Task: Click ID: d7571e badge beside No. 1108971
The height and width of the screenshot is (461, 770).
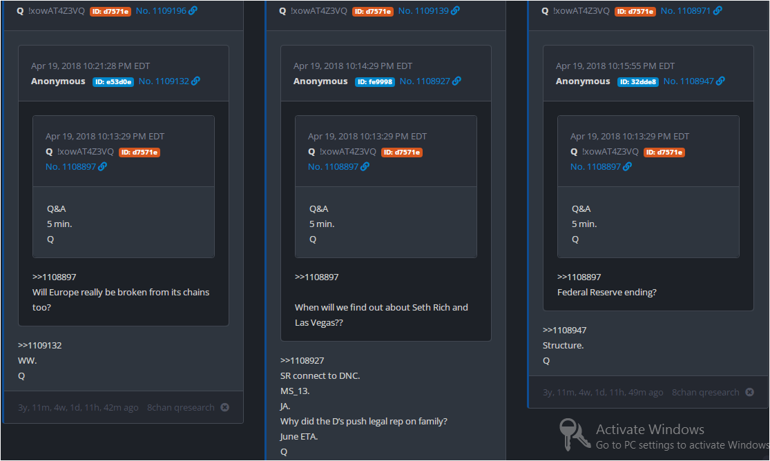Action: (x=635, y=11)
